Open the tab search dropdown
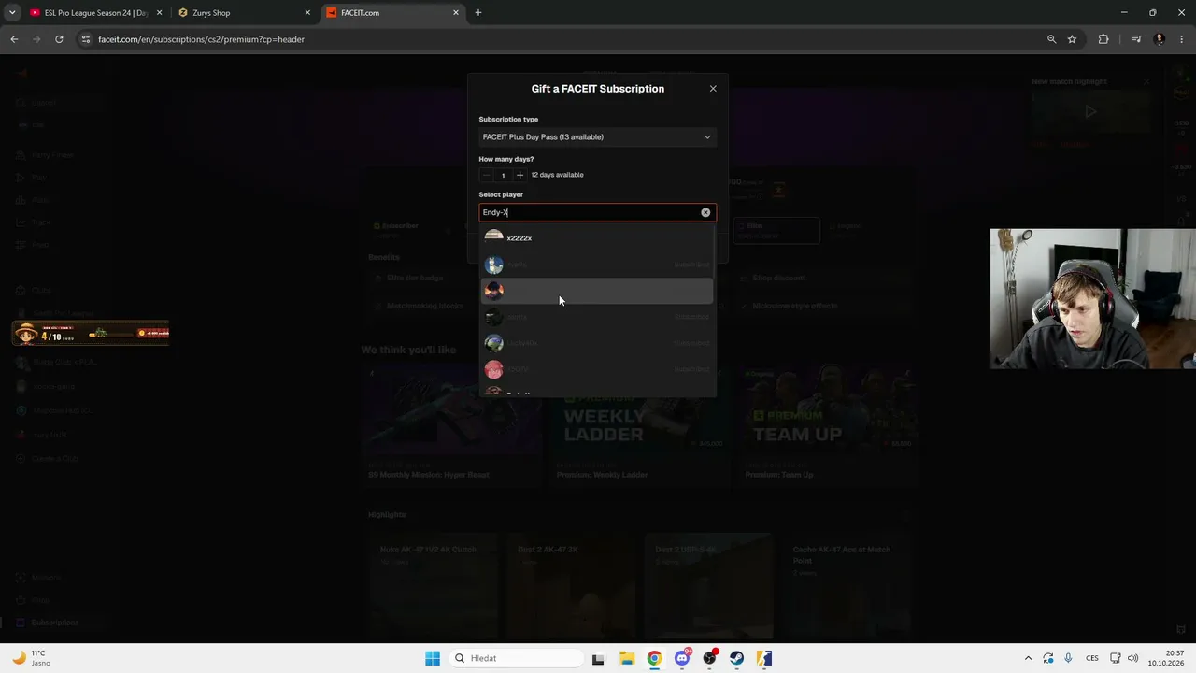 [x=12, y=13]
